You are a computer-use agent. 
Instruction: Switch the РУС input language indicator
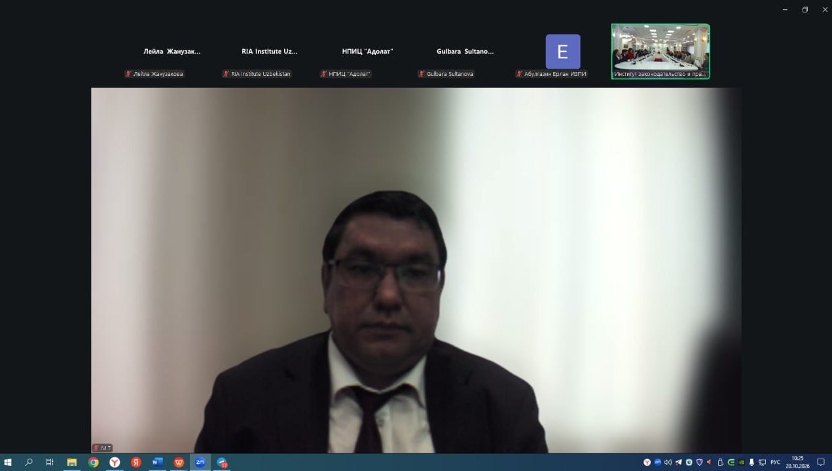point(776,462)
